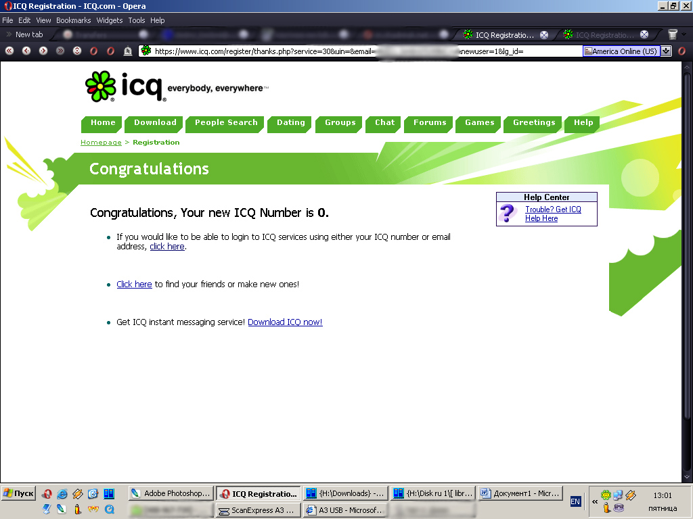Open the closed tabs trash can icon
Viewport: 693px width, 519px height.
tap(672, 34)
